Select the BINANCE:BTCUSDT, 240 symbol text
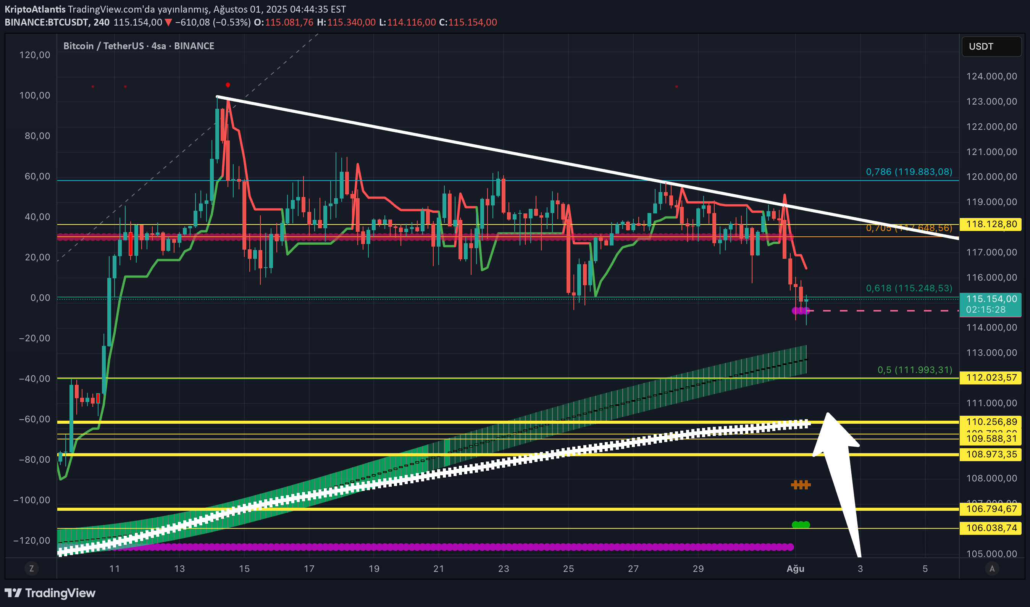Screen dimensions: 1030x607 57,22
